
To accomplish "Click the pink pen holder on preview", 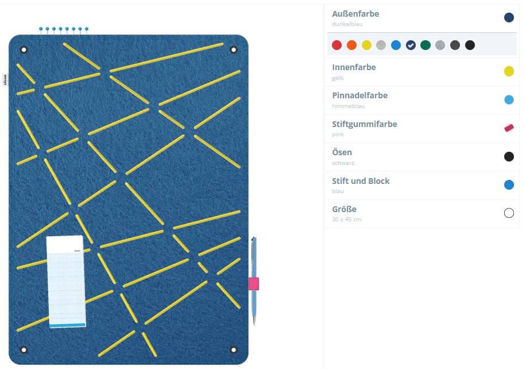I will 254,284.
